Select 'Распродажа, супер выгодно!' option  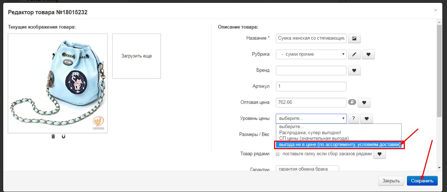[x=339, y=132]
